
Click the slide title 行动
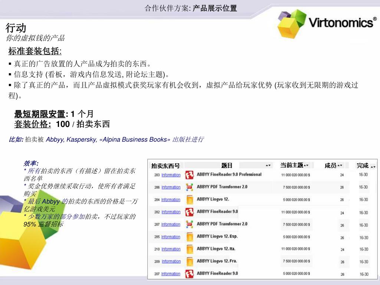point(16,28)
